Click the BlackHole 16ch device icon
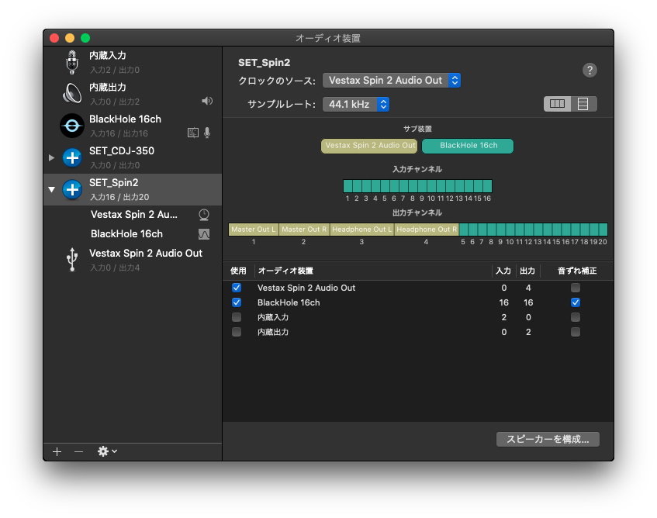 tap(72, 125)
